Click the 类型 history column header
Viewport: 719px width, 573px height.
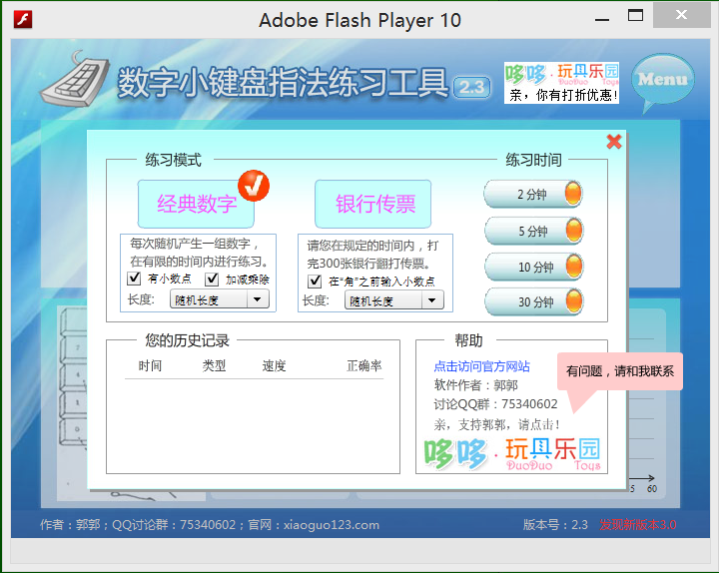tap(214, 365)
